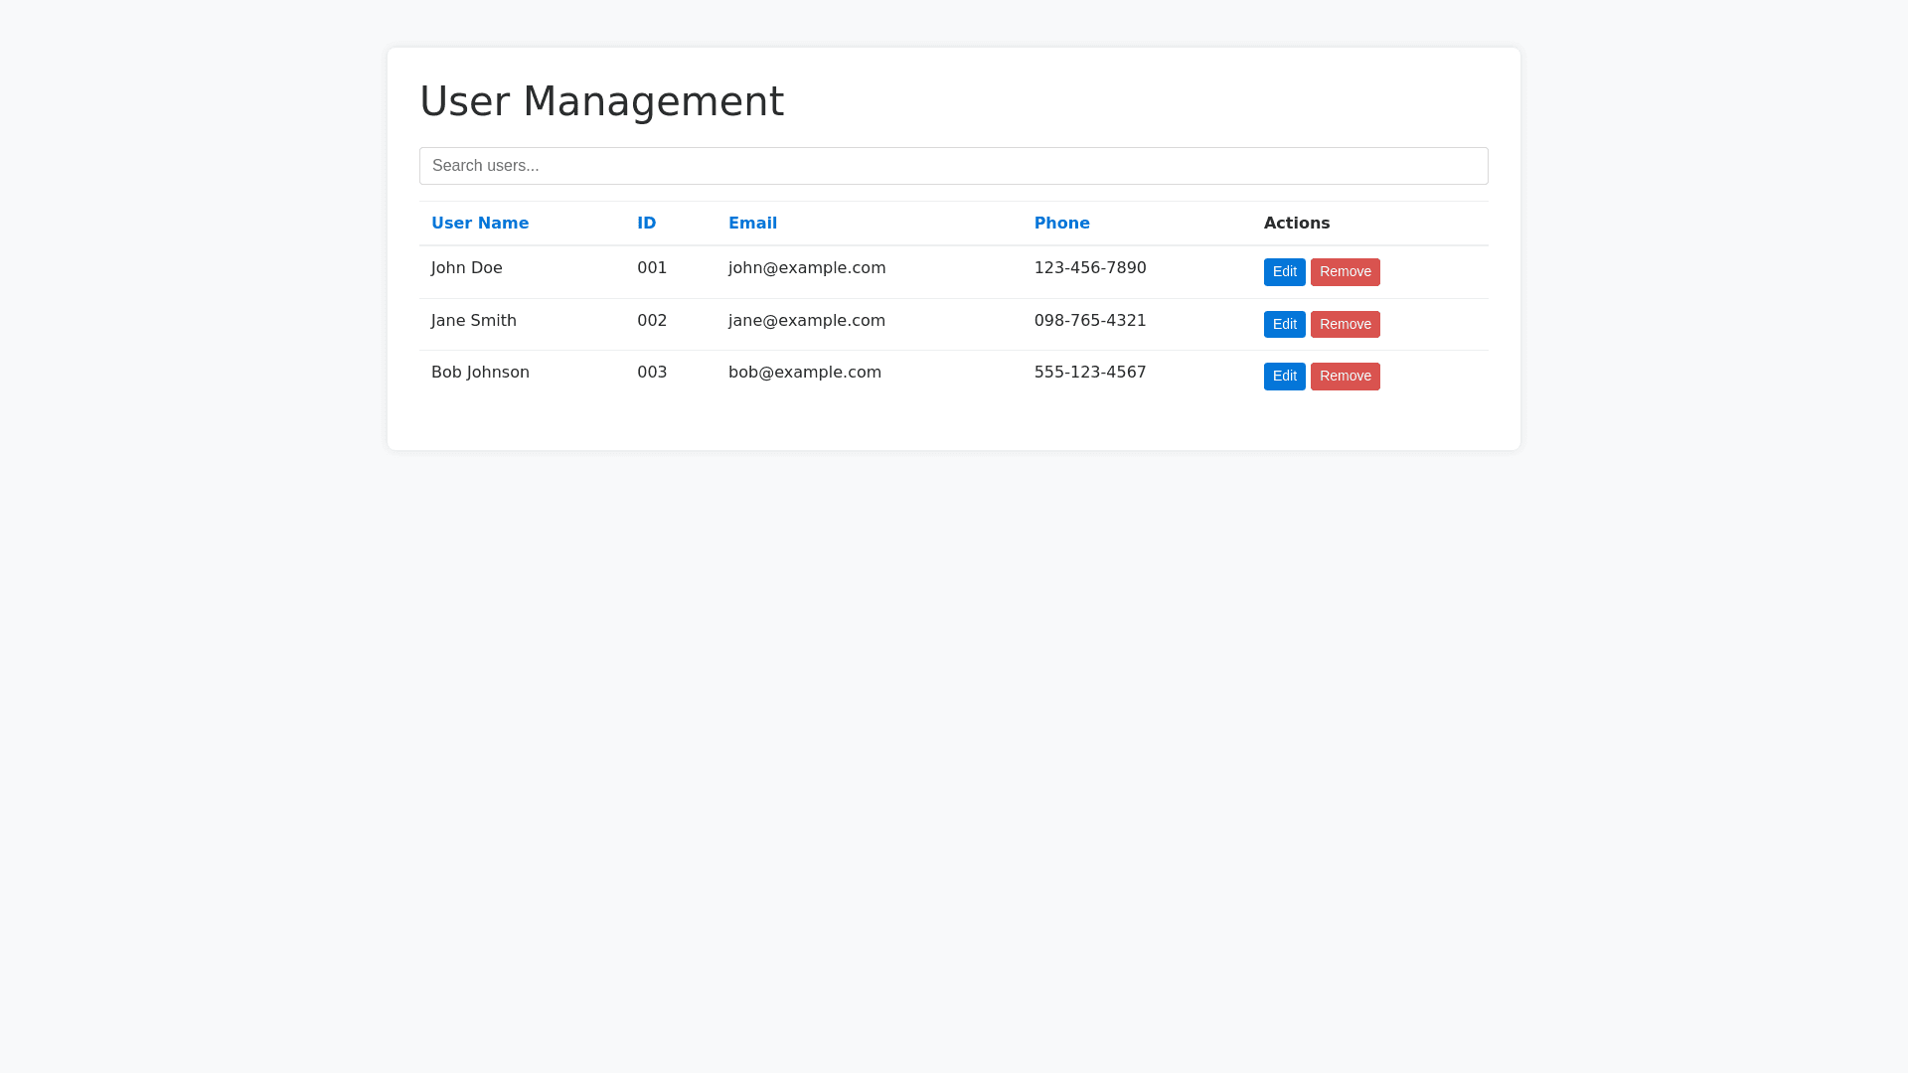Click phone number 555-123-4567
This screenshot has width=1908, height=1073.
(1089, 373)
